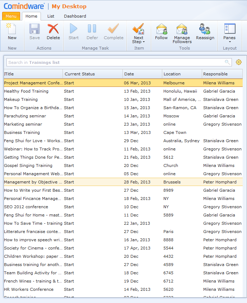Select the SEO 2012 conference row
This screenshot has width=247, height=303.
123,207
